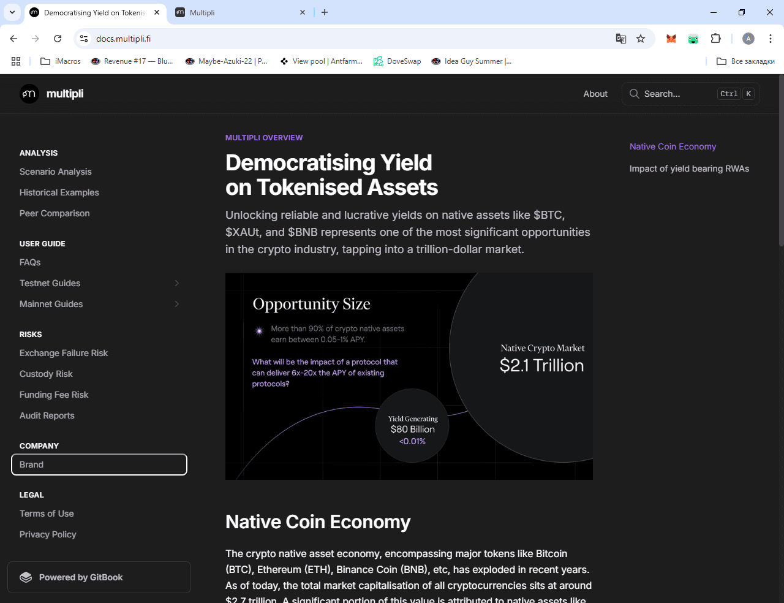Open the Idea Guy Summer bookmark
Image resolution: width=784 pixels, height=603 pixels.
pyautogui.click(x=472, y=61)
